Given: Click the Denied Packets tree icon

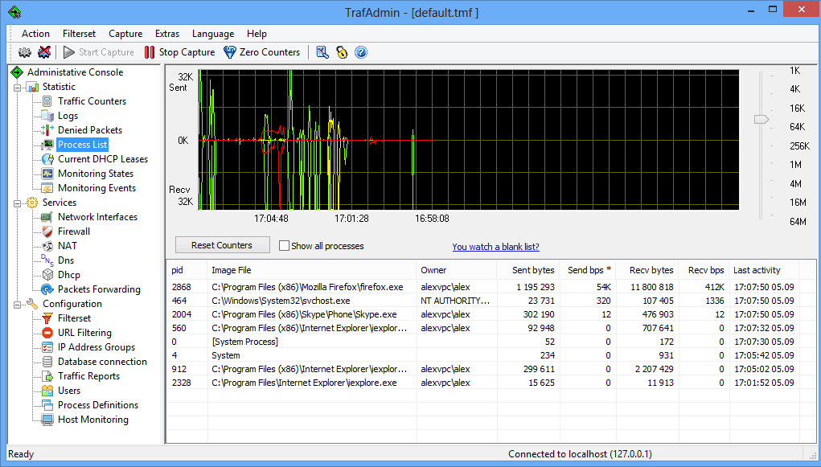Looking at the screenshot, I should click(x=47, y=130).
